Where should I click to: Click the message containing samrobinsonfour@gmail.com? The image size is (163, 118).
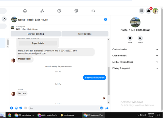[55, 52]
